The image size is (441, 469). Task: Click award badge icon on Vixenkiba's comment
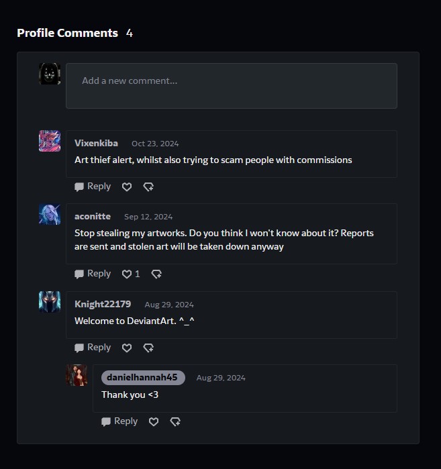tap(148, 187)
